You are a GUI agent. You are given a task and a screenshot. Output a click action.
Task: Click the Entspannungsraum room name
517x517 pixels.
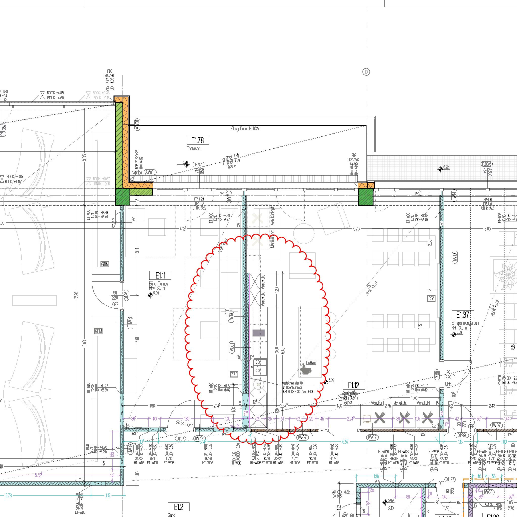point(465,323)
